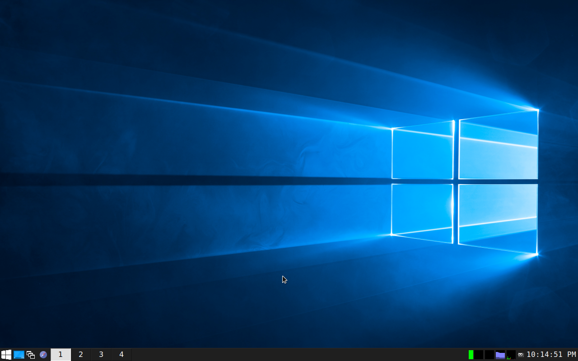Switch to workspace 2

pos(81,355)
